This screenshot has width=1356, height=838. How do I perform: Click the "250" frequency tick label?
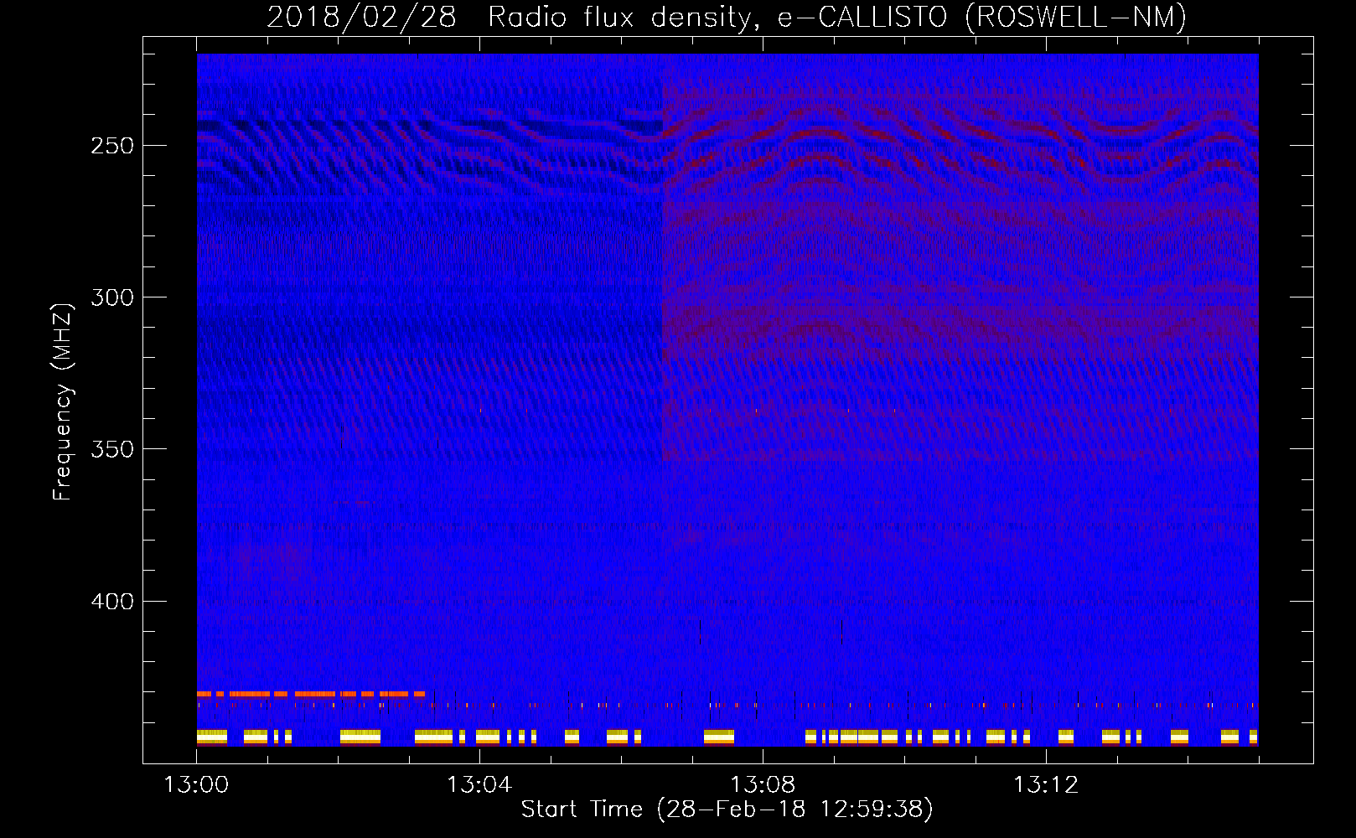click(x=112, y=146)
